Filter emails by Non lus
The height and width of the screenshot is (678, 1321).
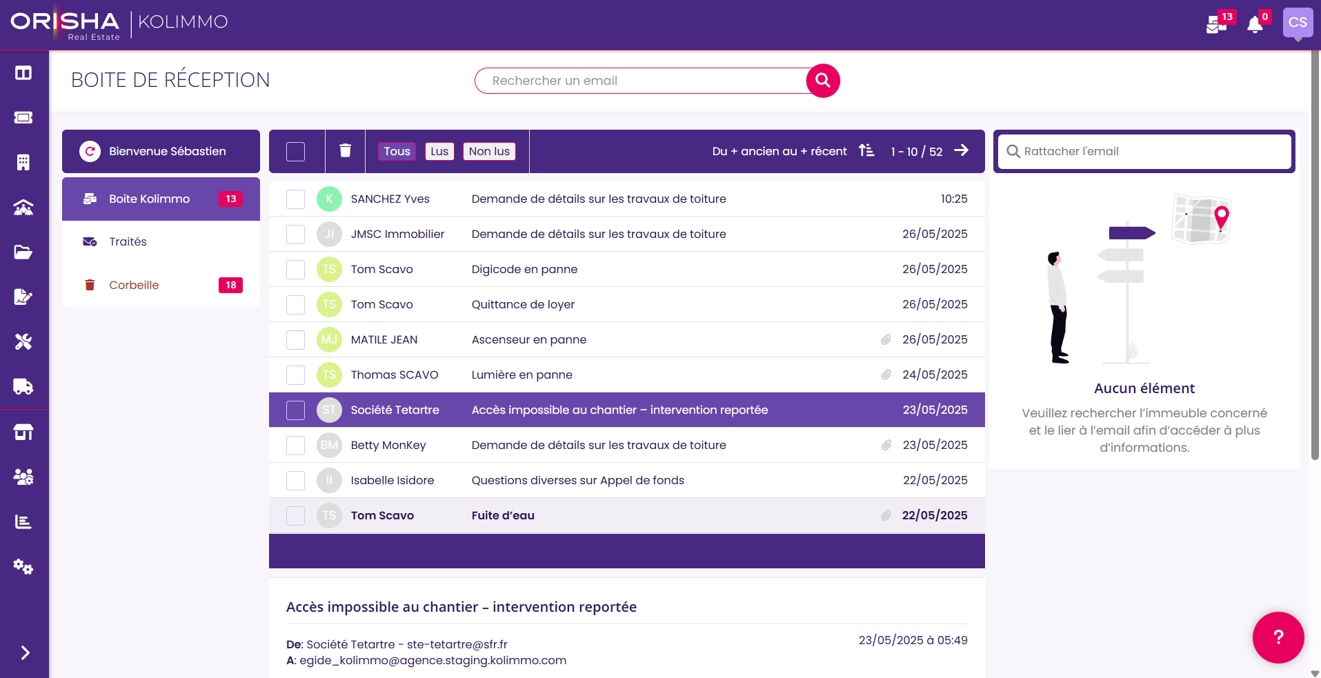click(x=489, y=151)
